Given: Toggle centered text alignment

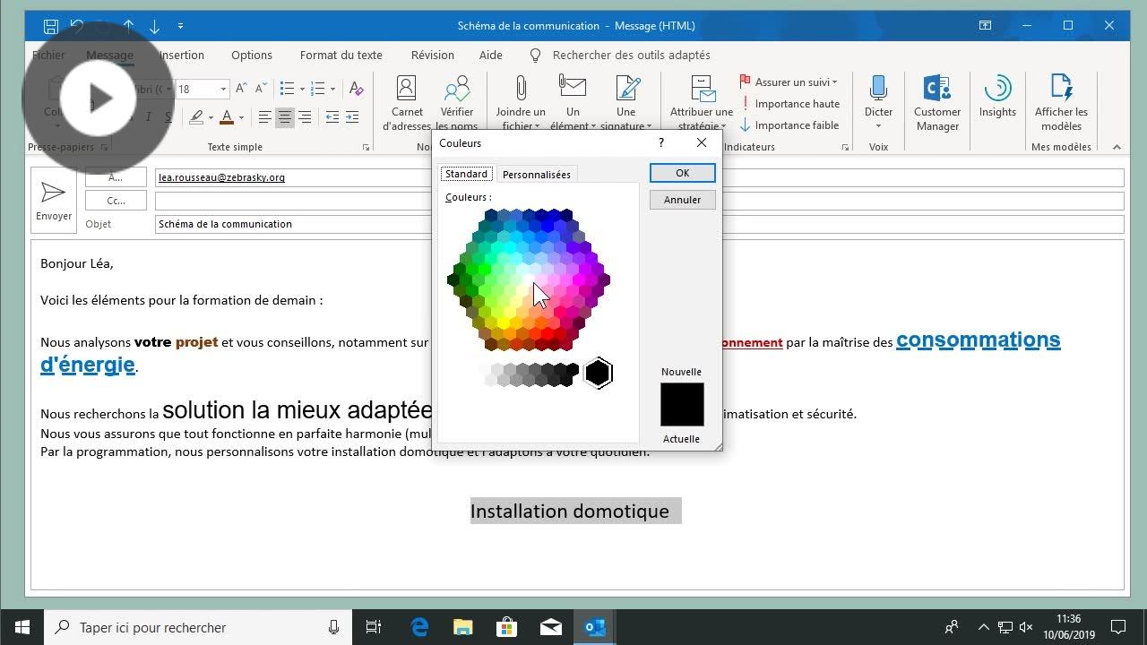Looking at the screenshot, I should (285, 117).
